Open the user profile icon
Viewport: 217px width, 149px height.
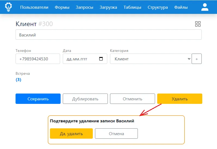click(x=205, y=7)
